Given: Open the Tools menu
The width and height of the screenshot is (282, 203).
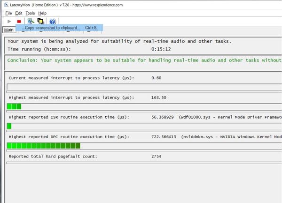Looking at the screenshot, I should tap(30, 13).
